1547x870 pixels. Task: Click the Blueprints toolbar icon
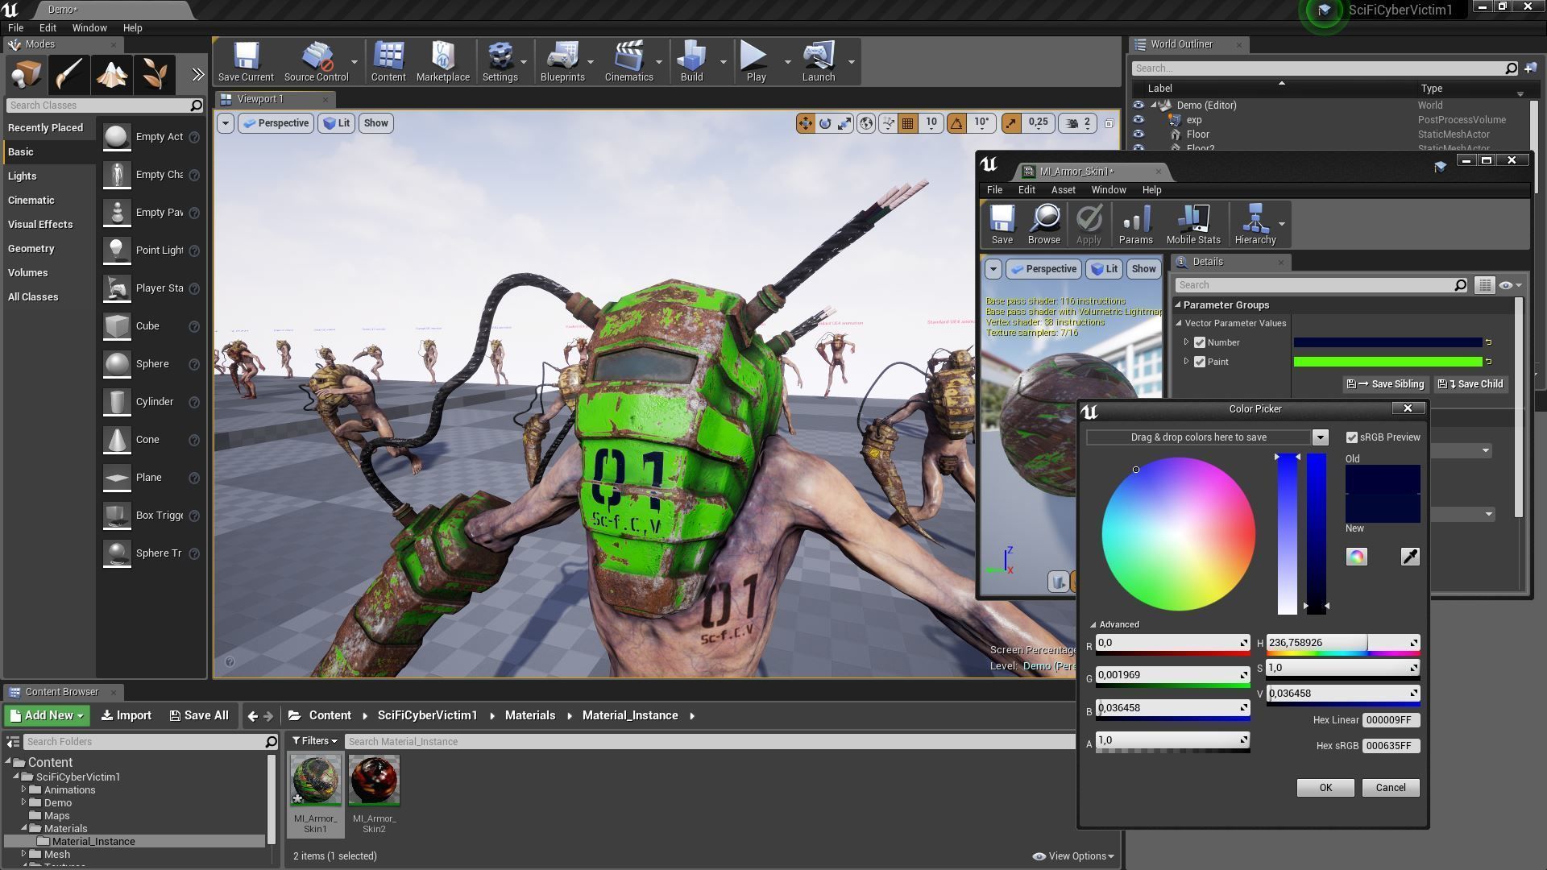562,62
